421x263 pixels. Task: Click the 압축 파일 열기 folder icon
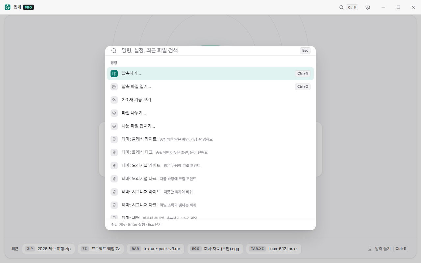coord(114,87)
